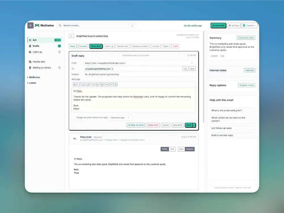This screenshot has height=213, width=284.
Task: Open Act in the sidebar
Action: click(x=45, y=40)
